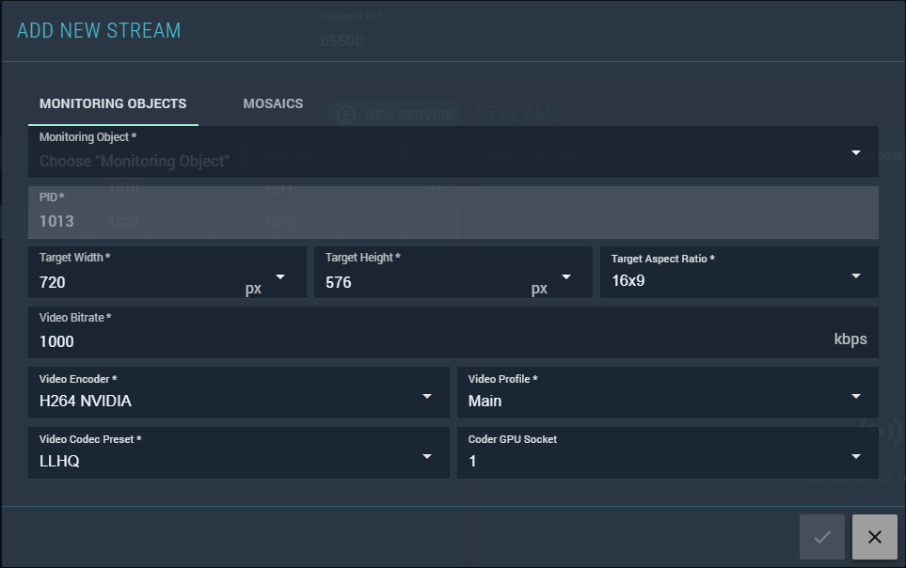Click the Main video profile value
Image resolution: width=906 pixels, height=568 pixels.
click(485, 402)
